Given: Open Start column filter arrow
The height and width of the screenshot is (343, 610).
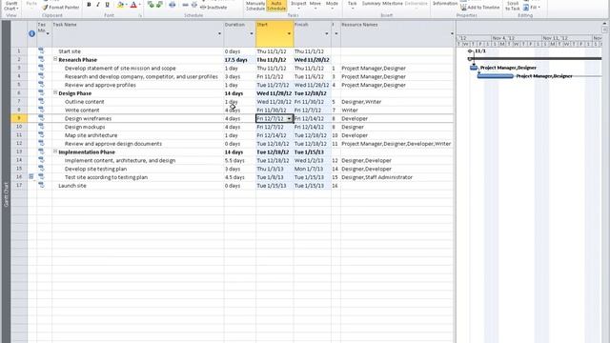Looking at the screenshot, I should (x=289, y=34).
